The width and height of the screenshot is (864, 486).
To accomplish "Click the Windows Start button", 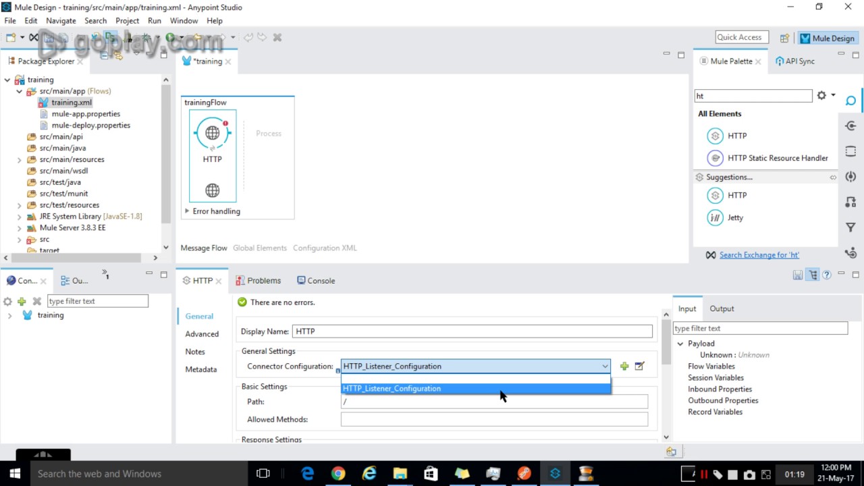I will (15, 473).
